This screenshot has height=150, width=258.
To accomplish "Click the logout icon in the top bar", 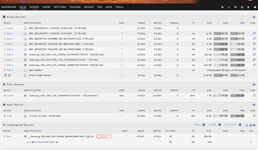I will tap(222, 7).
